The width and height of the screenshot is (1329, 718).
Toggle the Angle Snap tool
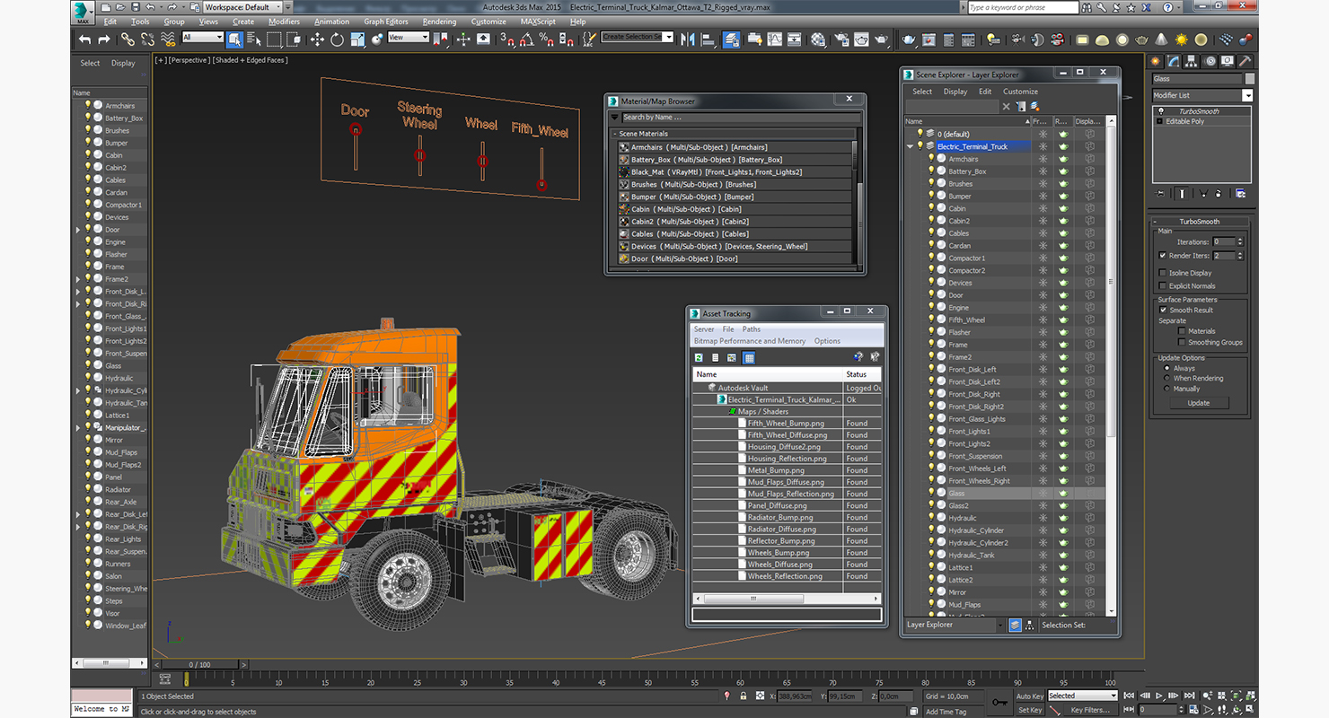[526, 39]
